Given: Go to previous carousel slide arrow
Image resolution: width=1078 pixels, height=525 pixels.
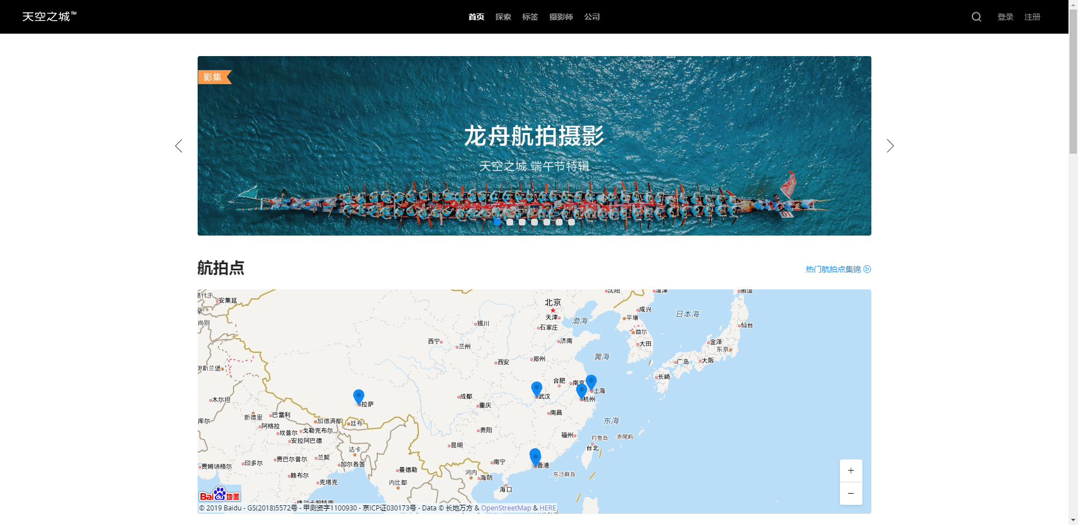Looking at the screenshot, I should 179,146.
